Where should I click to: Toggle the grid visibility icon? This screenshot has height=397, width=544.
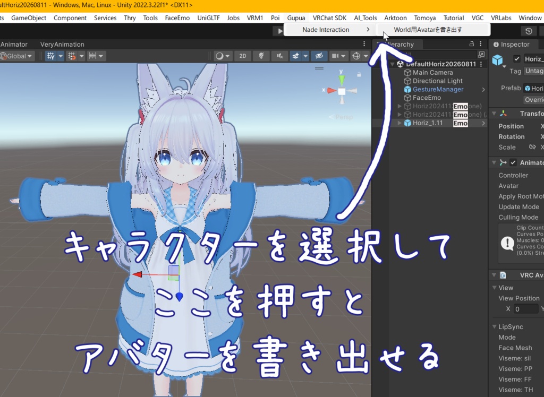coord(51,56)
